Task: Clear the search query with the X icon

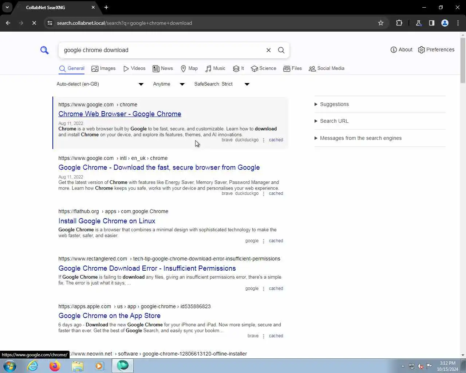Action: point(269,50)
